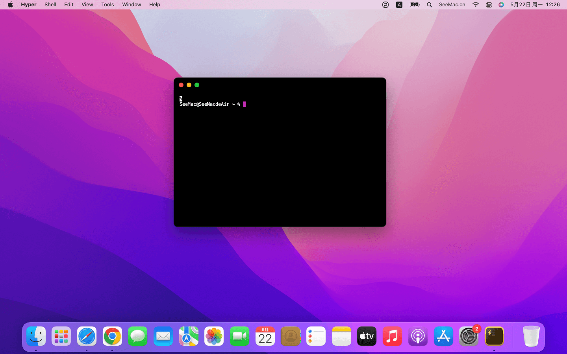Open the Tools menu
The height and width of the screenshot is (354, 567).
click(x=107, y=5)
